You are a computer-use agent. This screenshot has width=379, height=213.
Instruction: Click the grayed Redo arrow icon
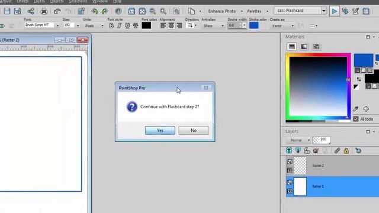(x=68, y=11)
